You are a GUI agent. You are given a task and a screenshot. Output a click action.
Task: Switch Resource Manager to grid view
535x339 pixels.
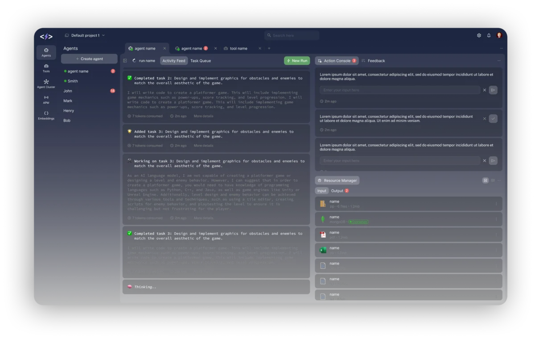click(x=493, y=180)
